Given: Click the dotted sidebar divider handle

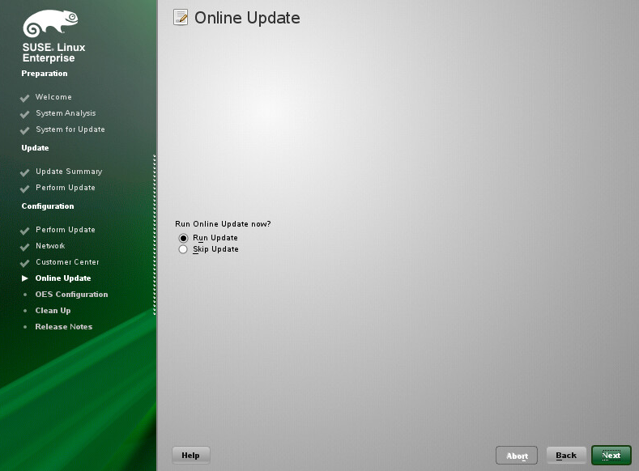Looking at the screenshot, I should coord(155,235).
